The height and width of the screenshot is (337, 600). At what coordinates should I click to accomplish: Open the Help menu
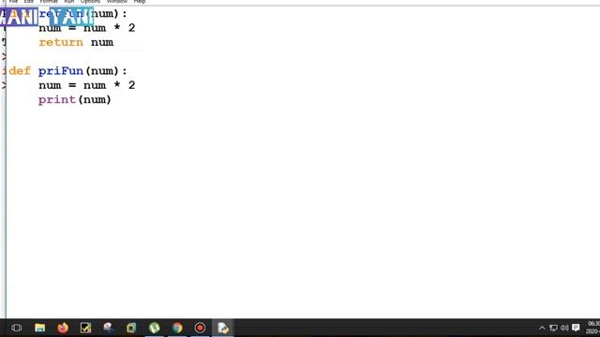[x=140, y=2]
